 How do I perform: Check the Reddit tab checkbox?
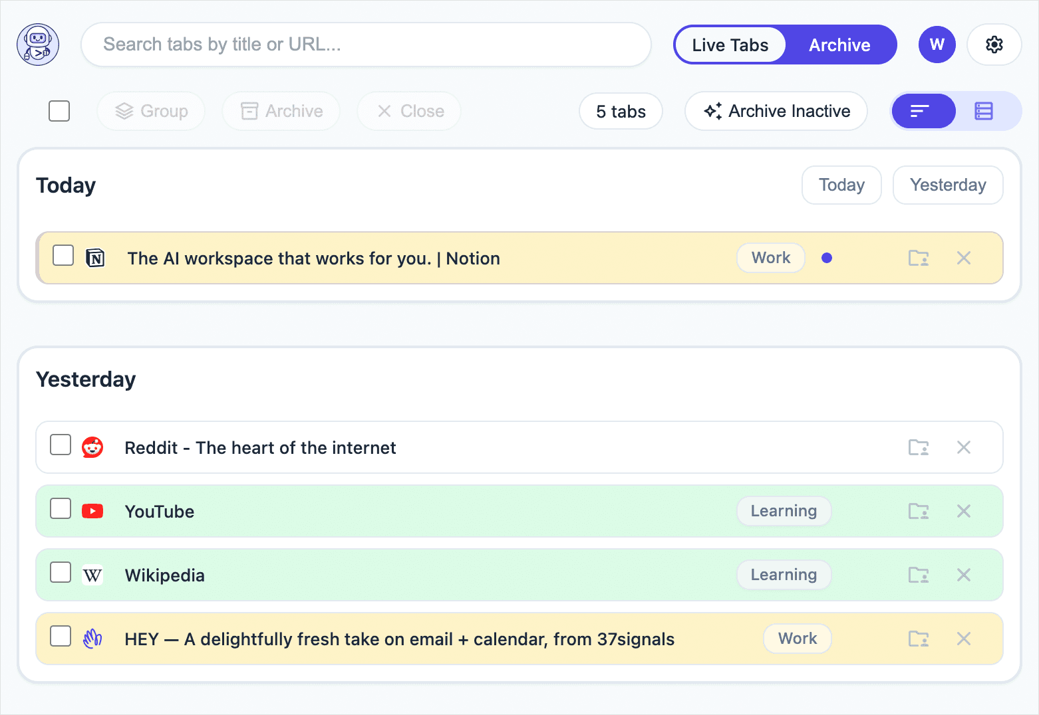pos(61,445)
